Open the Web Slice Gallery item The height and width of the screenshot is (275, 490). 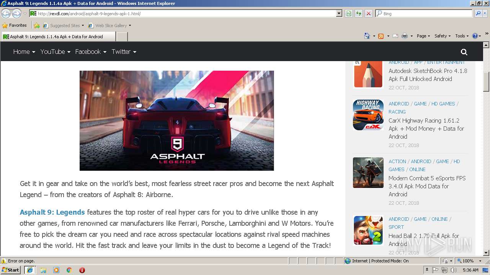click(109, 26)
